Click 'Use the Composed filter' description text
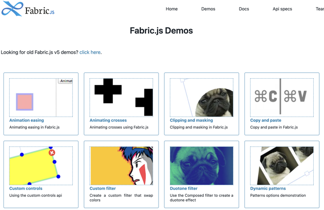 click(x=201, y=198)
